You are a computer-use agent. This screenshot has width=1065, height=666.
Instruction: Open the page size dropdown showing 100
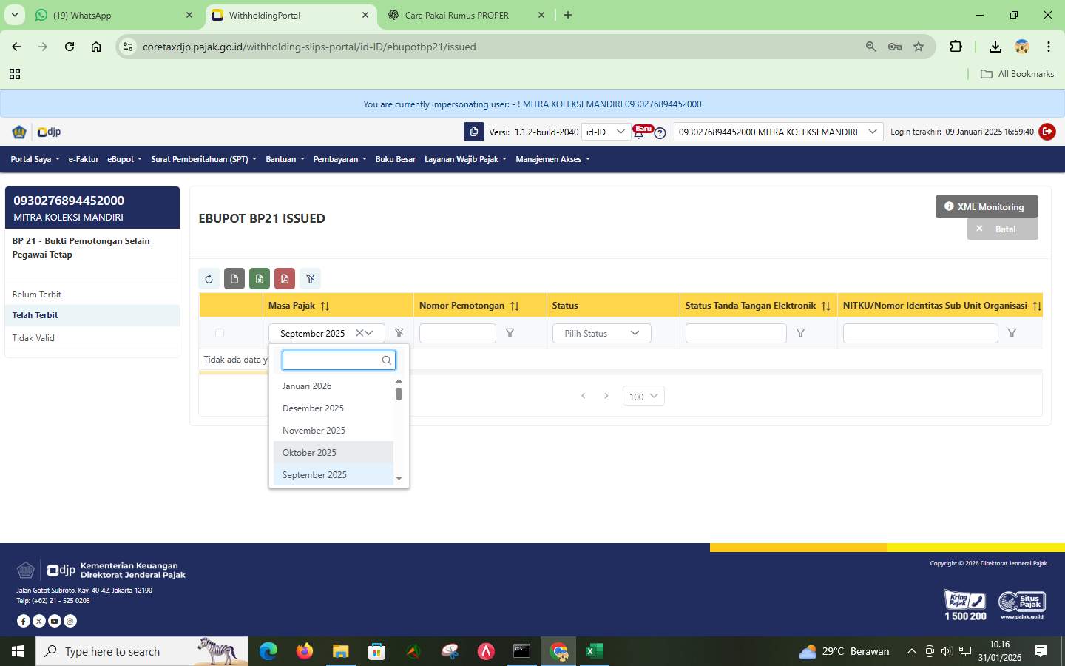tap(642, 397)
